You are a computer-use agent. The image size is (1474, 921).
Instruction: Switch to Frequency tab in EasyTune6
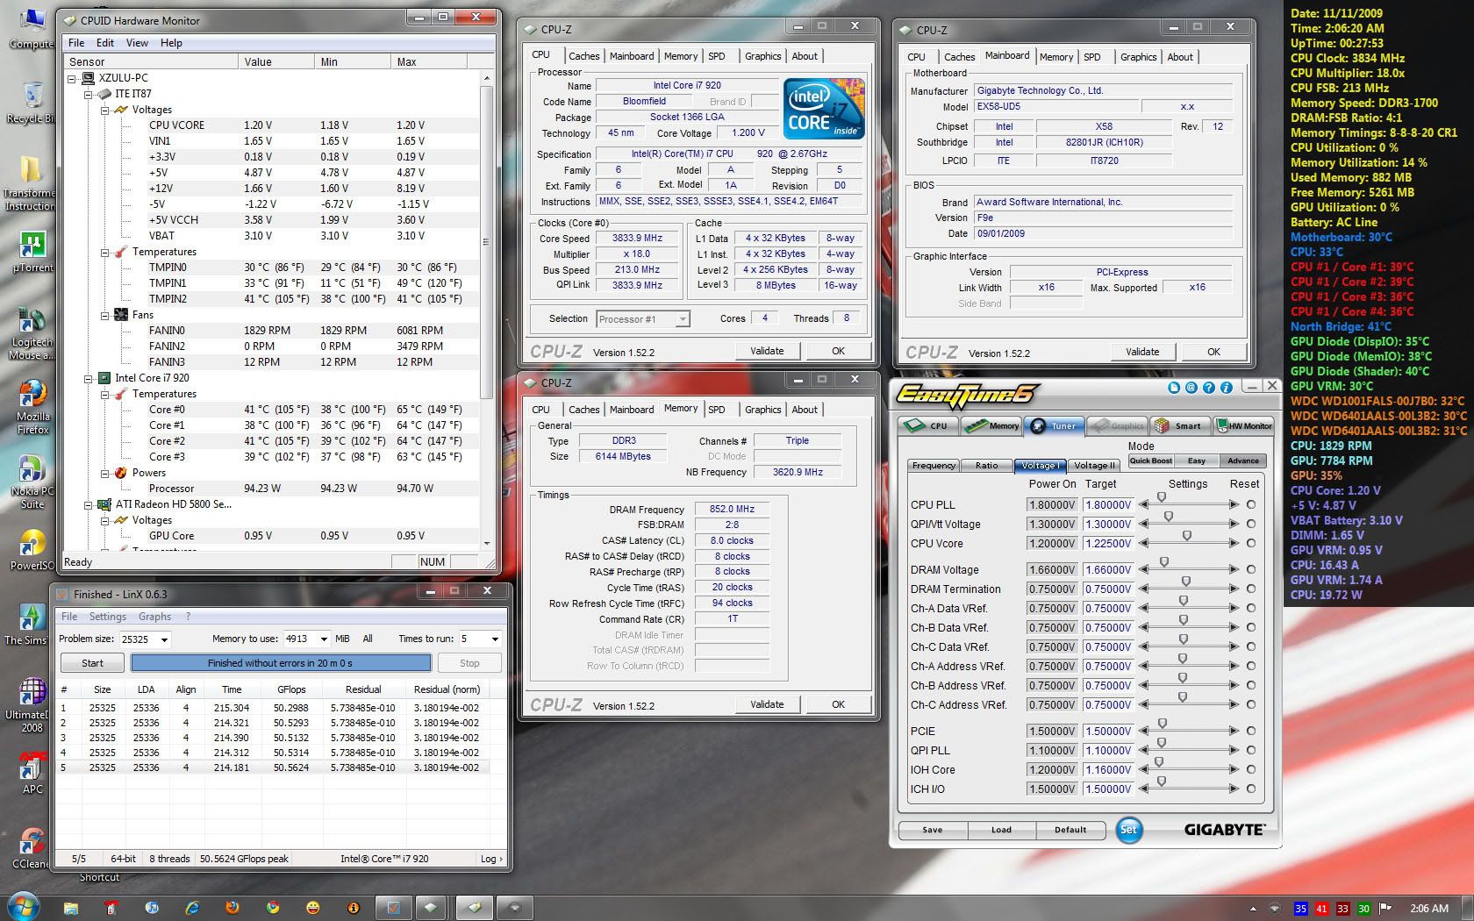(933, 466)
